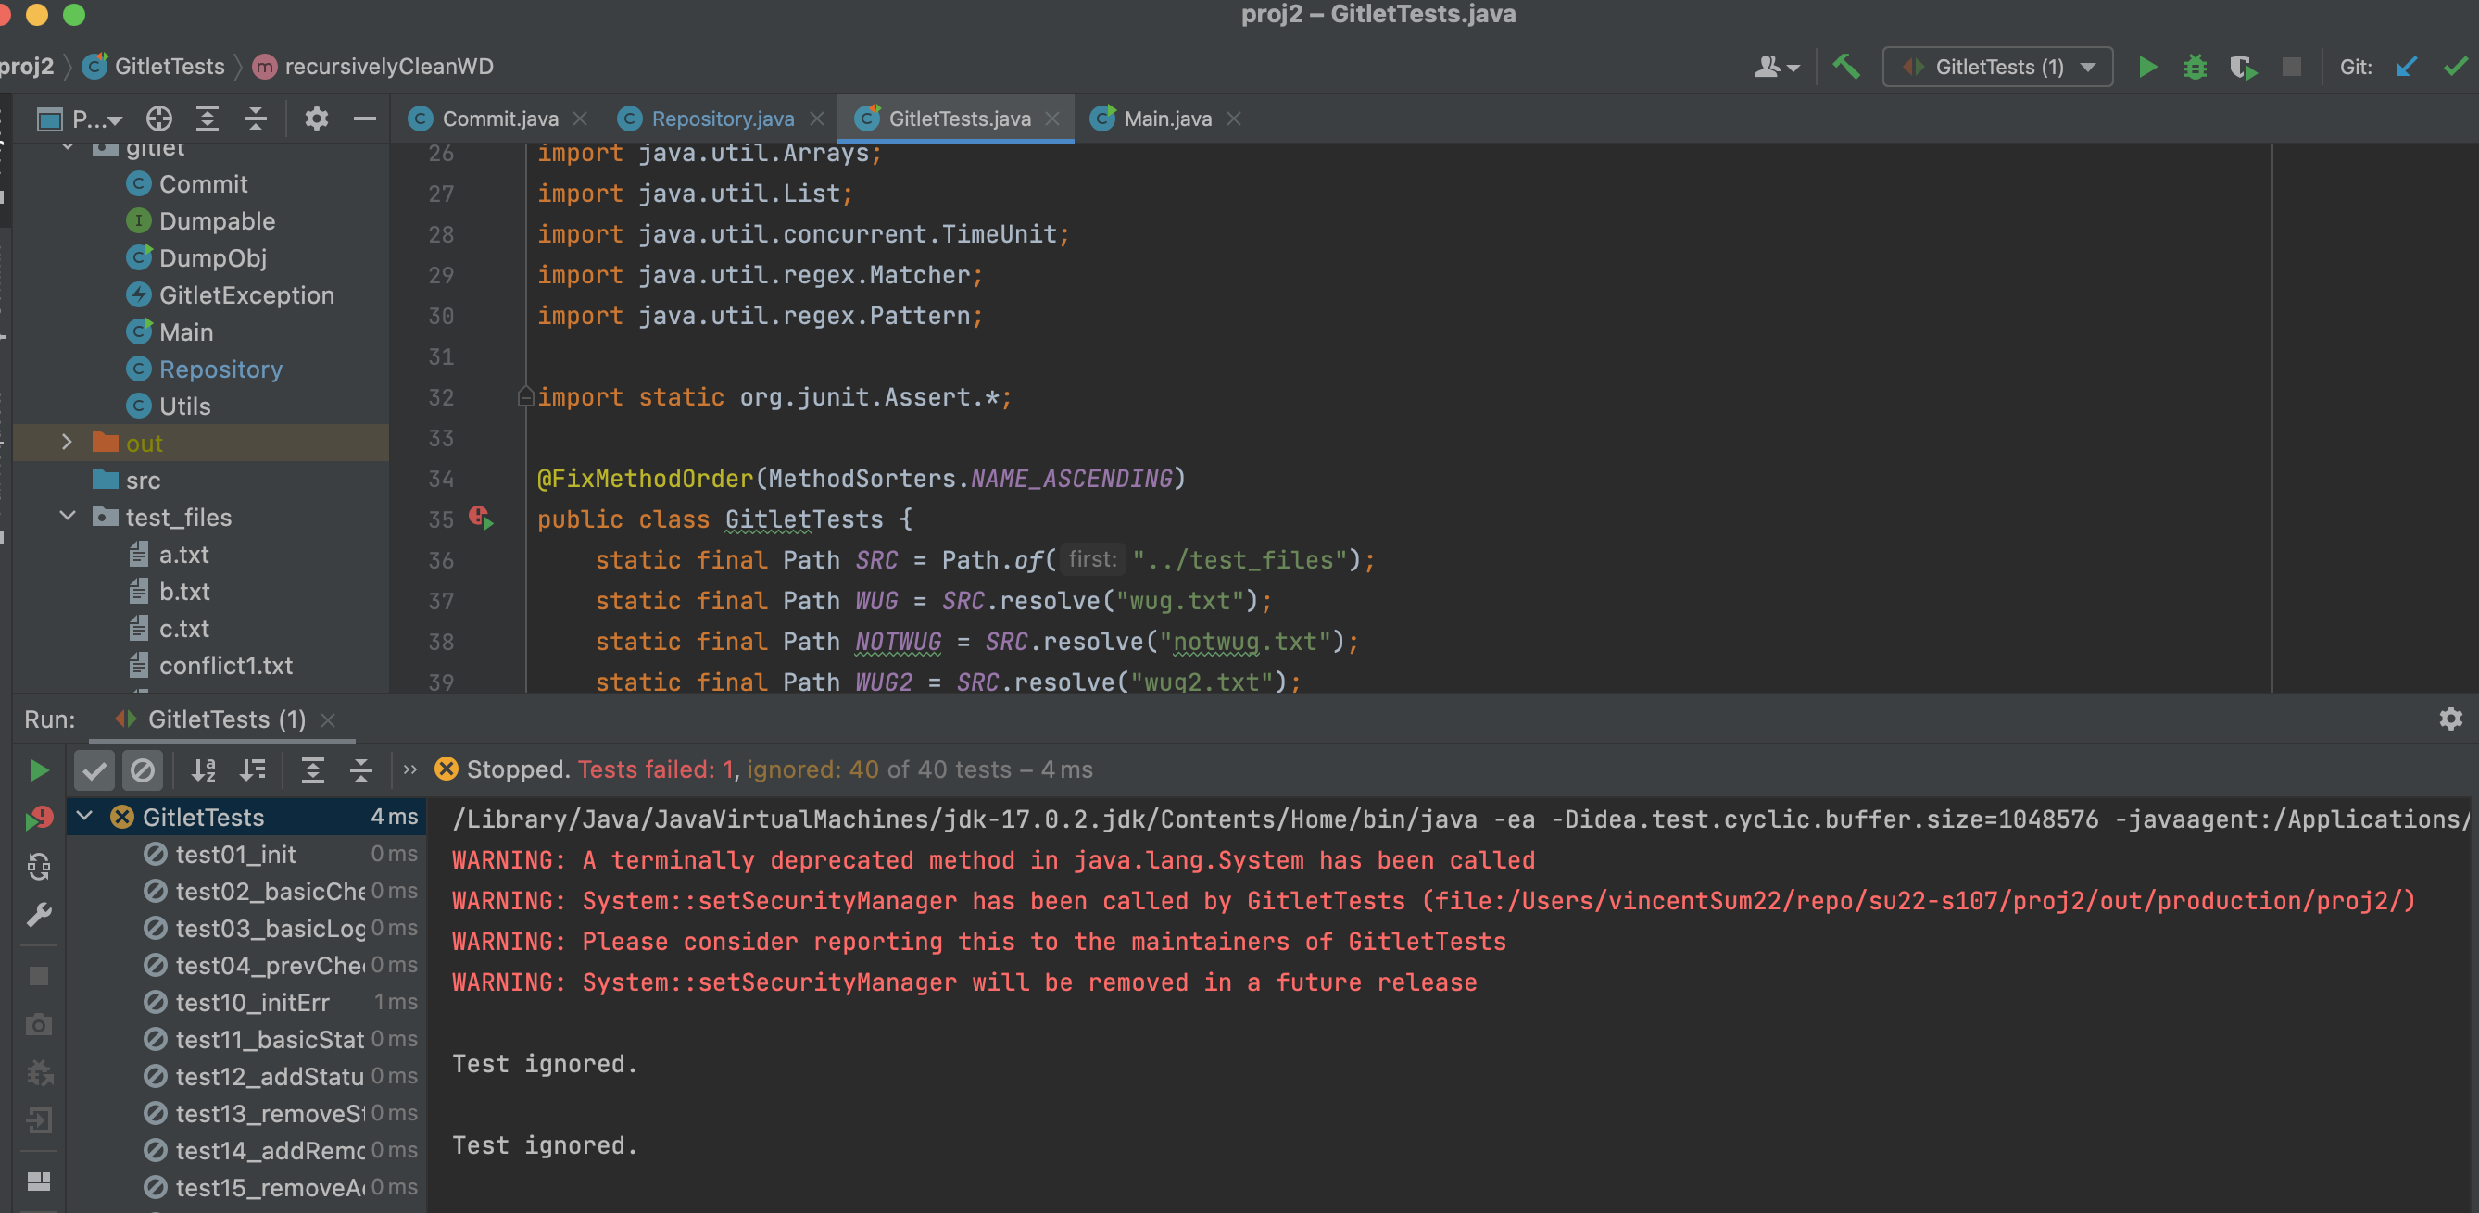Click run gutter icon beside class GitletTests
2479x1213 pixels.
point(481,519)
